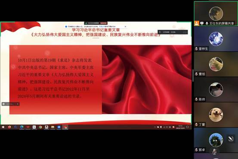Click the name label 曾林生
The image size is (238, 159).
point(203,49)
